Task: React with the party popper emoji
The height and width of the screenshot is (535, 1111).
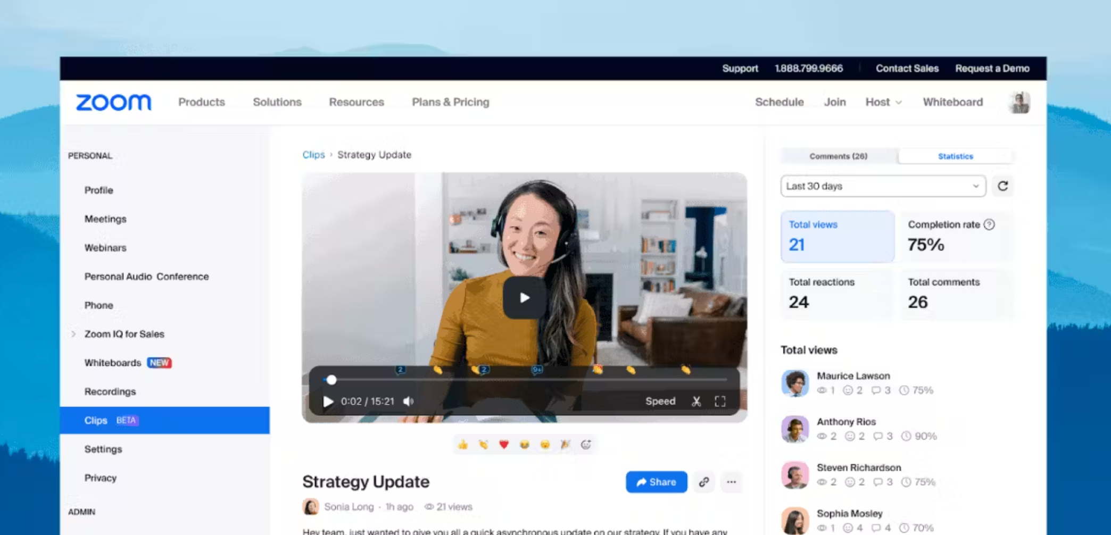Action: pyautogui.click(x=565, y=445)
